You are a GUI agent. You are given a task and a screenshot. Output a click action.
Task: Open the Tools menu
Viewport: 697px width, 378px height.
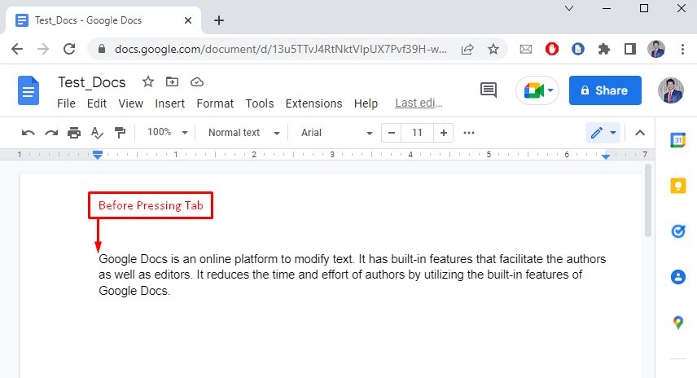click(x=260, y=103)
